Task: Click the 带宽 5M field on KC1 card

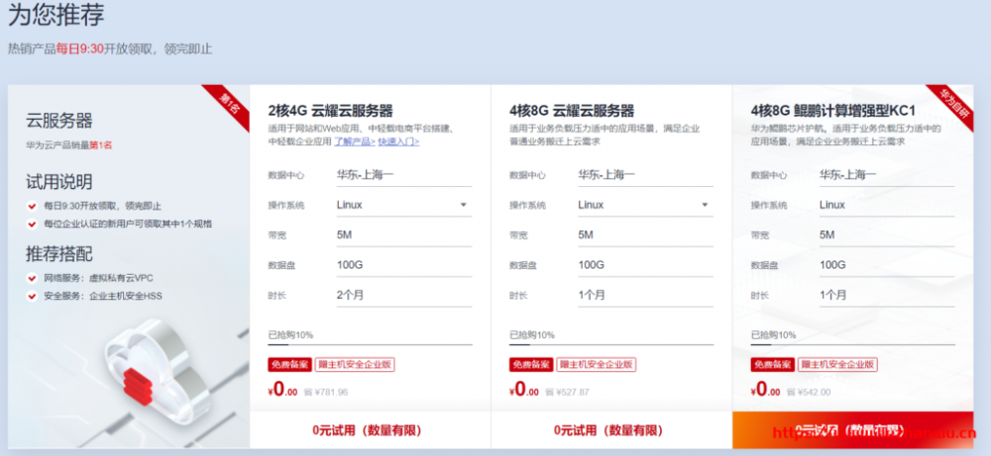Action: coord(886,234)
